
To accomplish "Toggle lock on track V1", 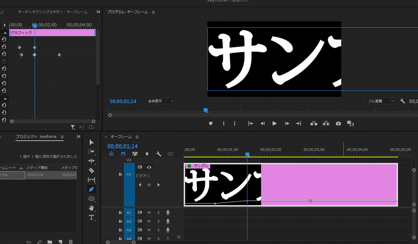I will pos(120,174).
